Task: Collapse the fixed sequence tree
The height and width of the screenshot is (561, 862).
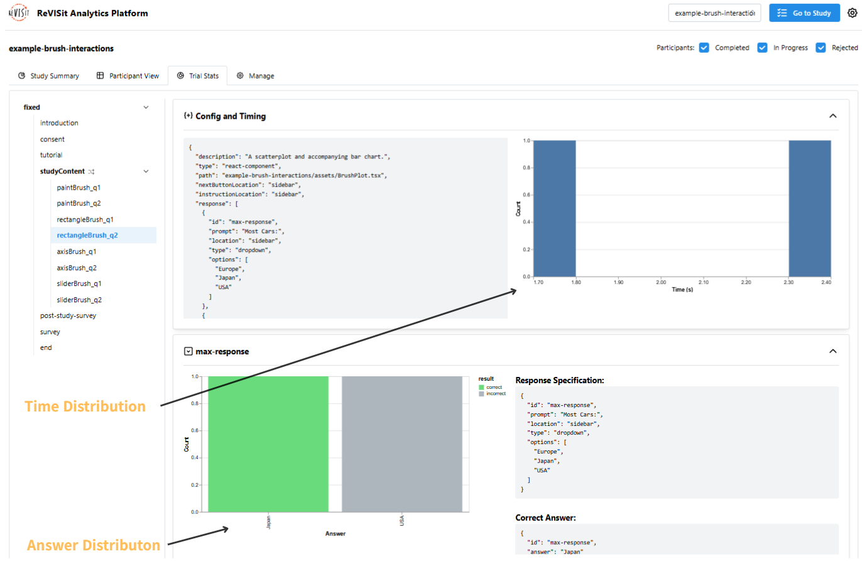Action: click(146, 107)
